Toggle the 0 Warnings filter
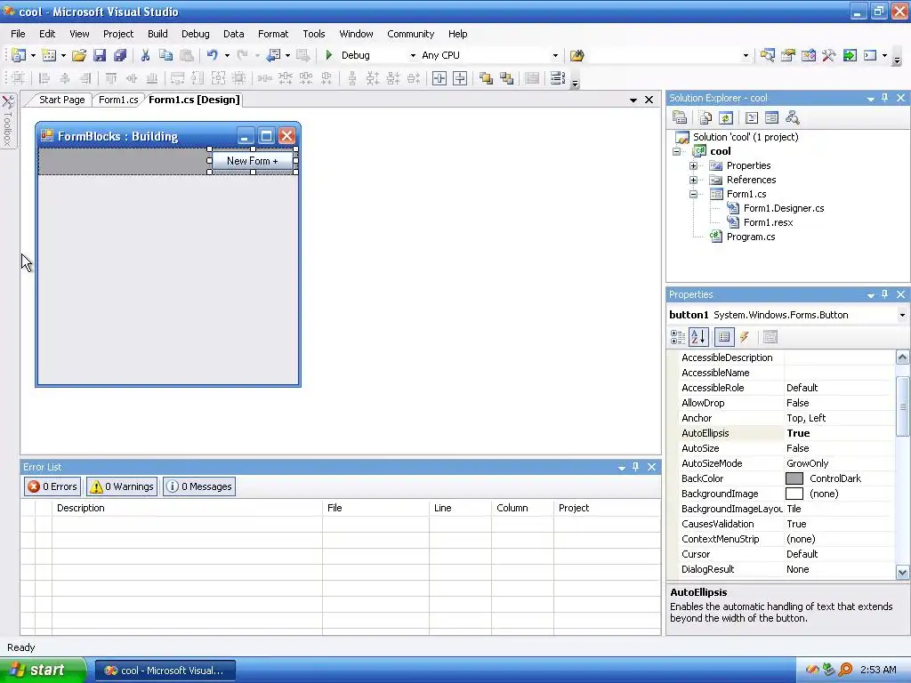The image size is (911, 683). [x=122, y=486]
